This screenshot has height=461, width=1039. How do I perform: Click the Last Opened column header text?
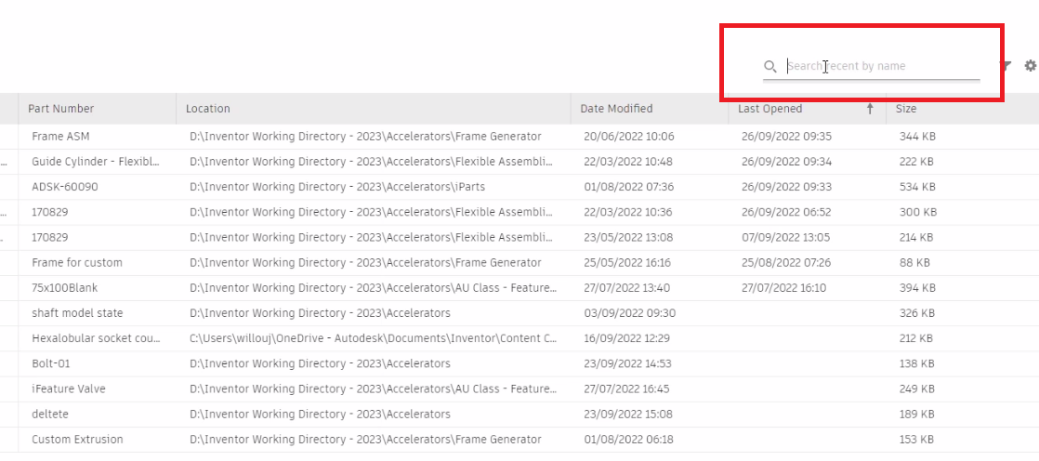tap(770, 109)
